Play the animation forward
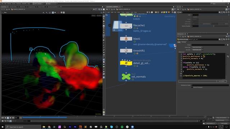This screenshot has height=129, width=230. pos(10,118)
